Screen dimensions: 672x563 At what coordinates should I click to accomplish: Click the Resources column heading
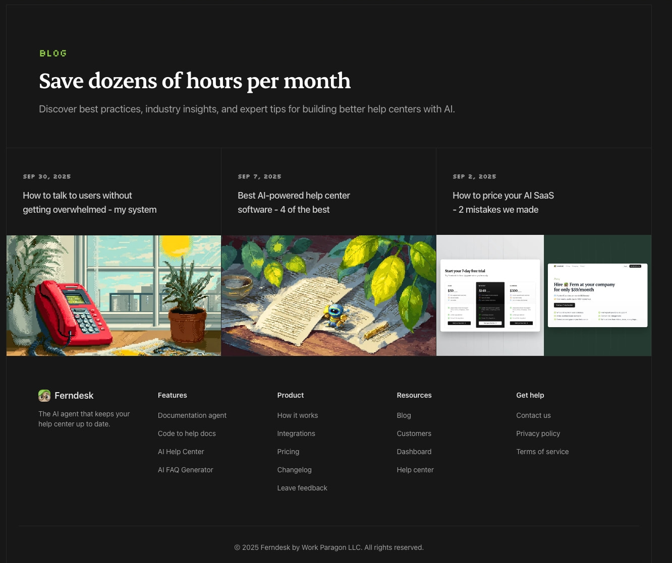point(414,395)
